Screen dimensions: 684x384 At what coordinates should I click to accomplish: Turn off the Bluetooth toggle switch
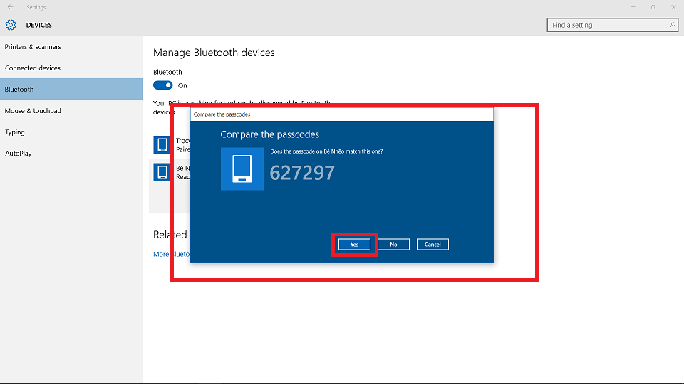click(x=162, y=85)
